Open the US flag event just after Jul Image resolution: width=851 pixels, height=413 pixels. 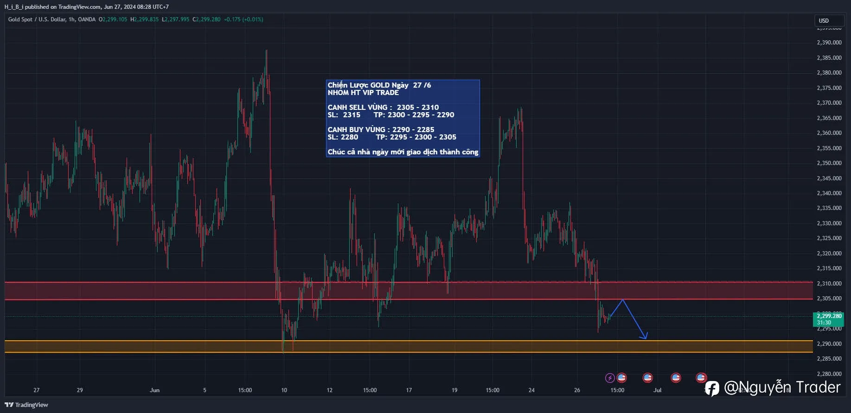tap(676, 378)
